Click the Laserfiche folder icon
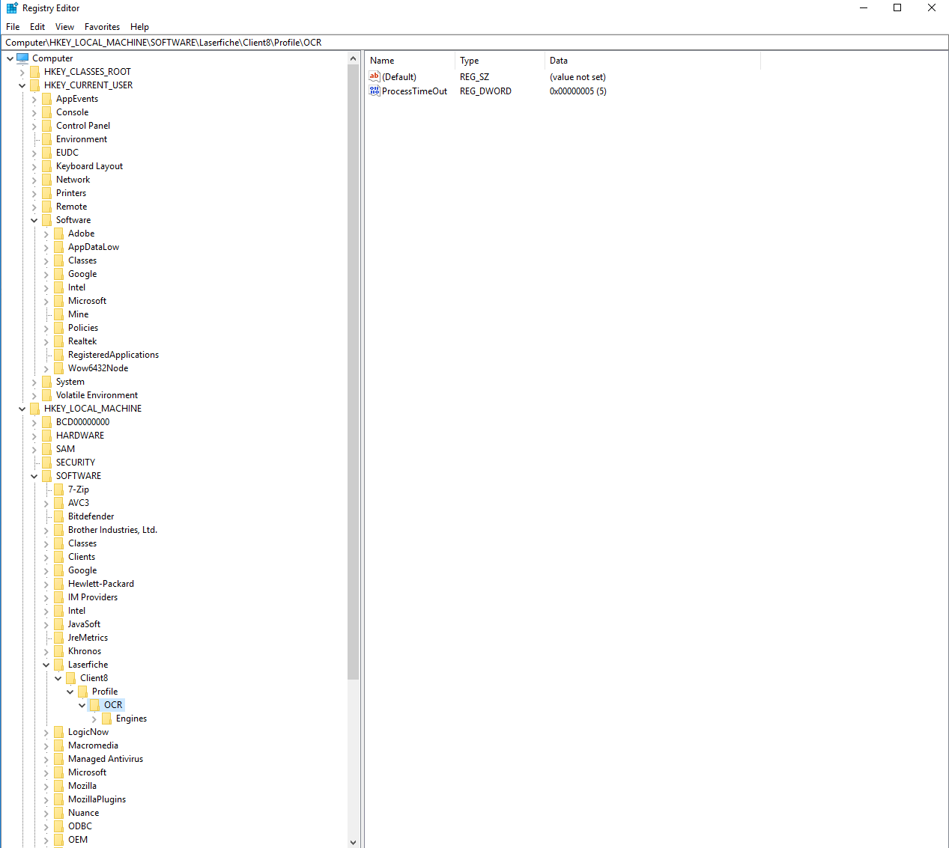Screen dimensions: 949x848 pos(58,665)
